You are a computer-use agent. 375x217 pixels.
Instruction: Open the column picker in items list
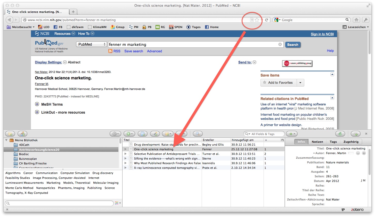(282, 140)
